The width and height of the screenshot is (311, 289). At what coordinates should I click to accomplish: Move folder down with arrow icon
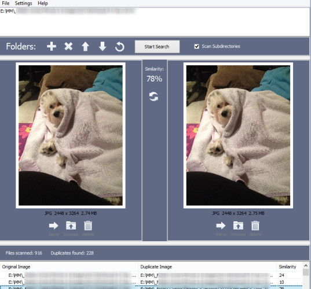tap(103, 46)
